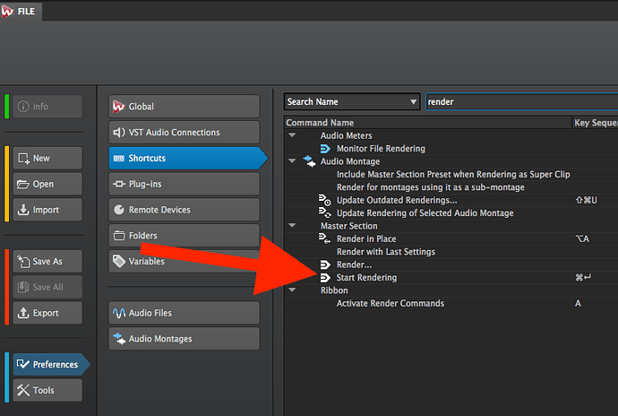Open the Audio Files preferences

point(184,313)
